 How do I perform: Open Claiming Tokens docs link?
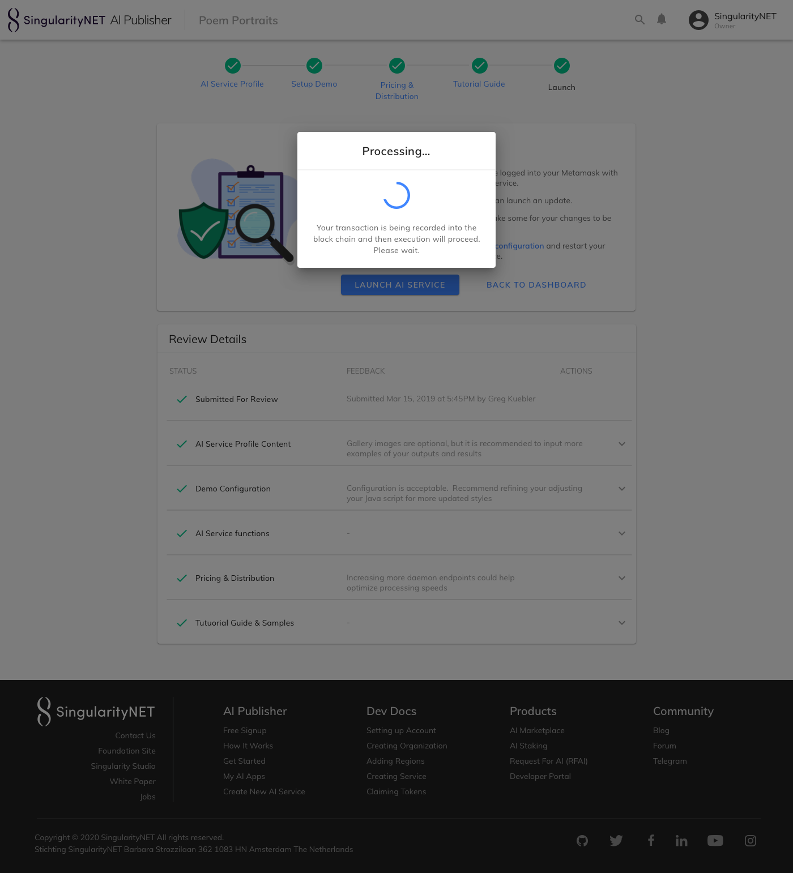tap(396, 791)
